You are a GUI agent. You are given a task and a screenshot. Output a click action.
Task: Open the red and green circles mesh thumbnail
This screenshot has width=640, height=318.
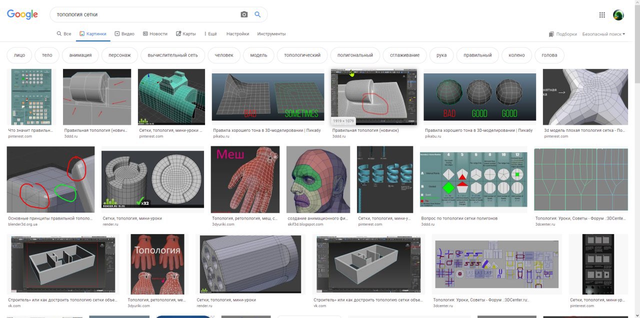50,179
